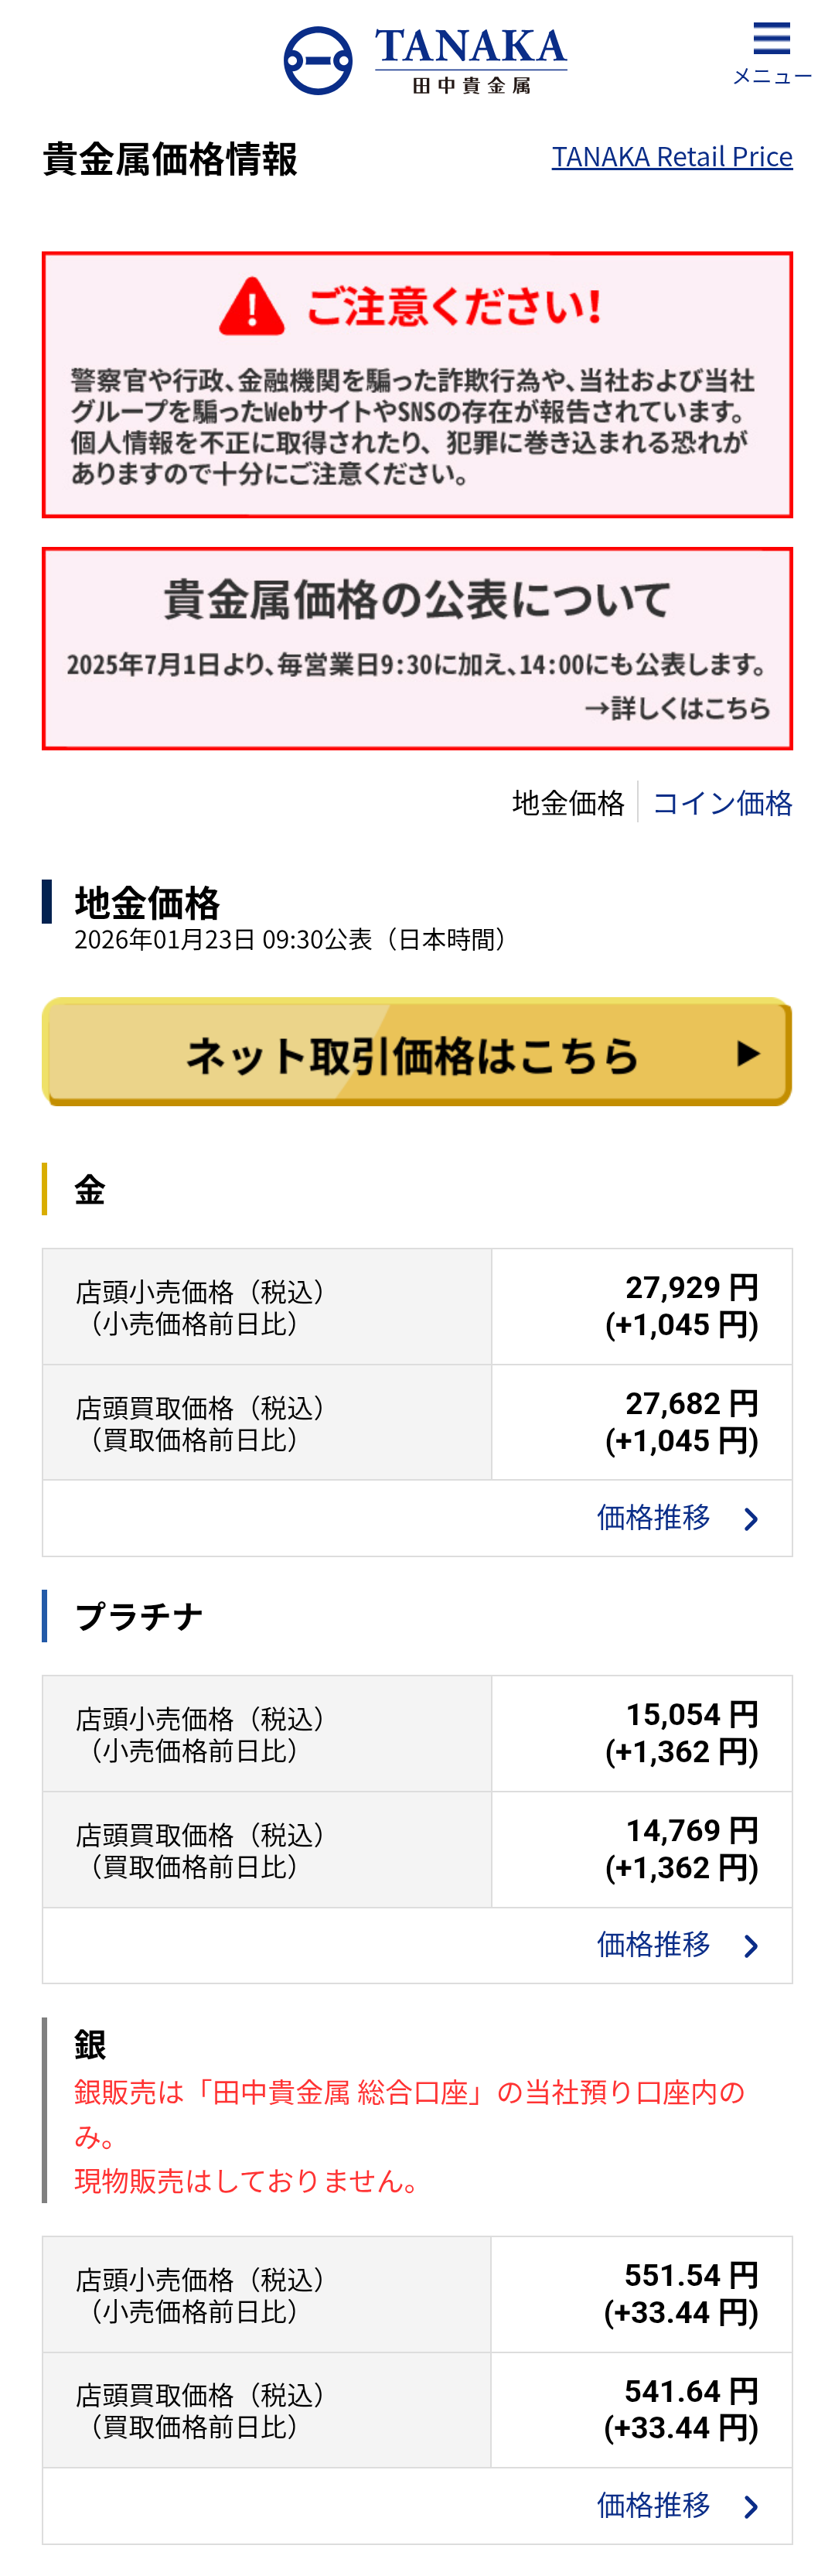Open the gold 価格推移 text link
The height and width of the screenshot is (2576, 835).
tap(653, 1518)
